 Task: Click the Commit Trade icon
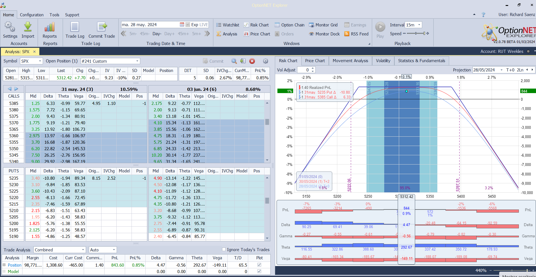[x=102, y=27]
